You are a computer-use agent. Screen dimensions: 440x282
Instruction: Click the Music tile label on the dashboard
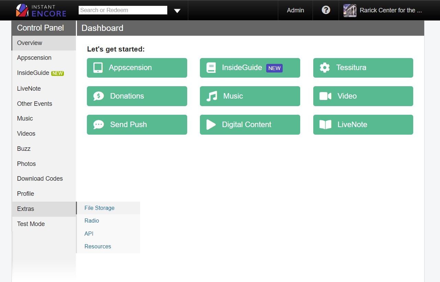pyautogui.click(x=233, y=96)
